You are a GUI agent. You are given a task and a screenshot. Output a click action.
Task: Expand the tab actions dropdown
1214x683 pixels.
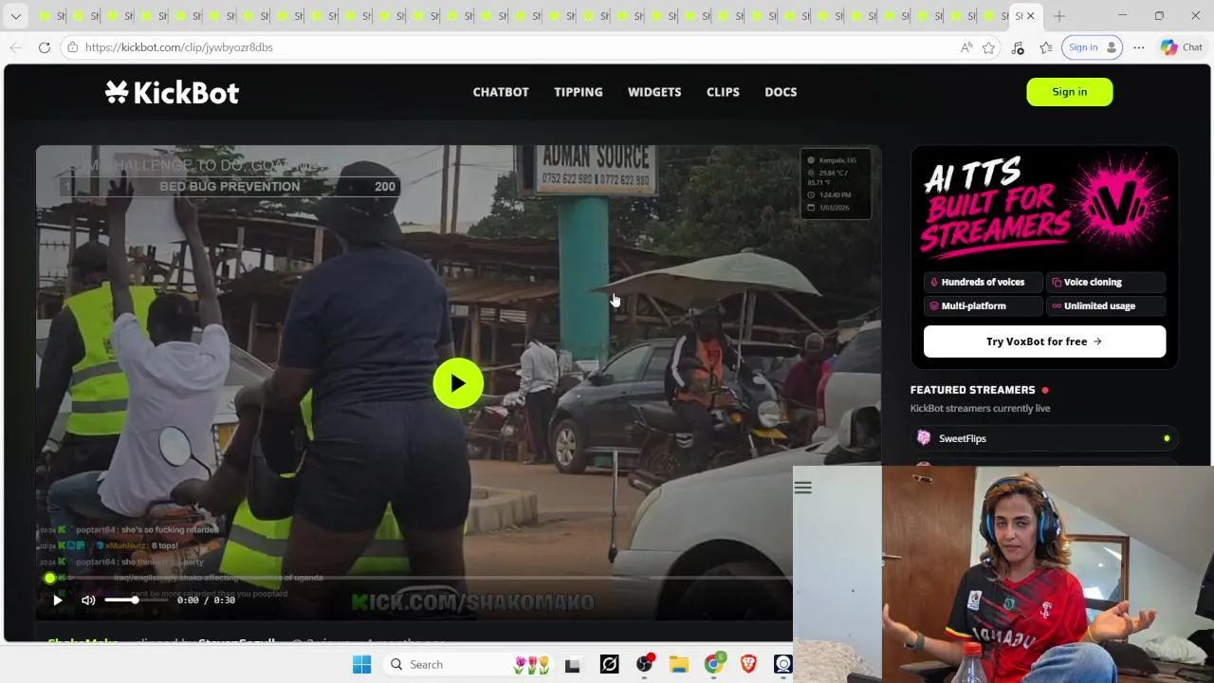click(x=16, y=16)
